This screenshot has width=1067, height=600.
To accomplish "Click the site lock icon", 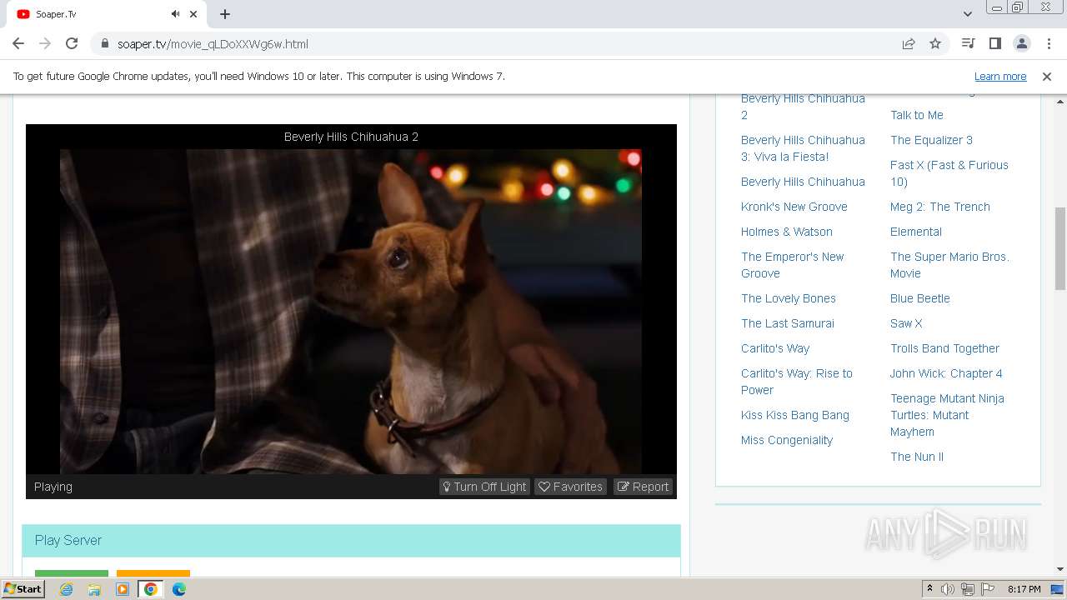I will point(104,44).
